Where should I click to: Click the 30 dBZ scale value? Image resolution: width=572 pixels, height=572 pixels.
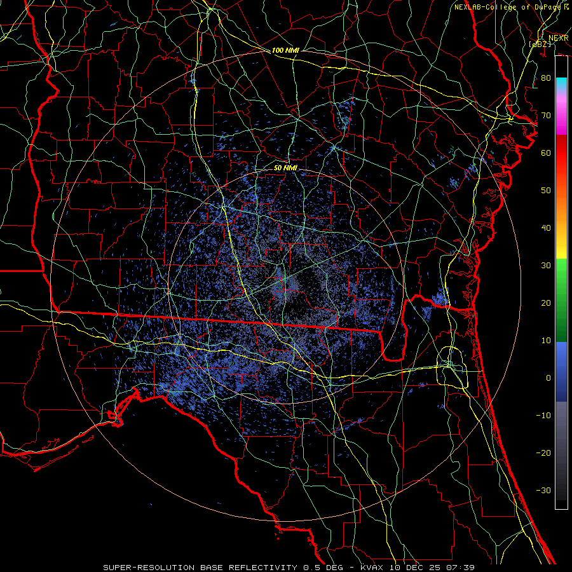[x=546, y=266]
